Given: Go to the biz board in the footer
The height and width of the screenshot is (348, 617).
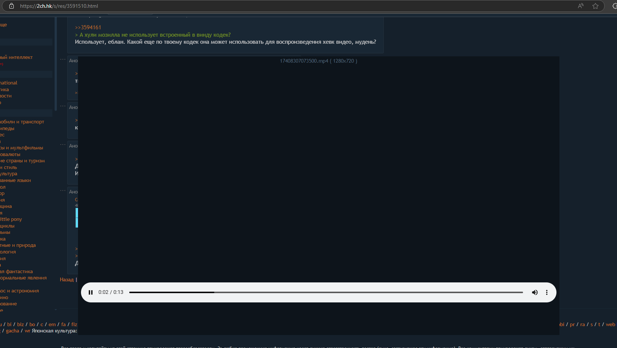Looking at the screenshot, I should [x=20, y=324].
